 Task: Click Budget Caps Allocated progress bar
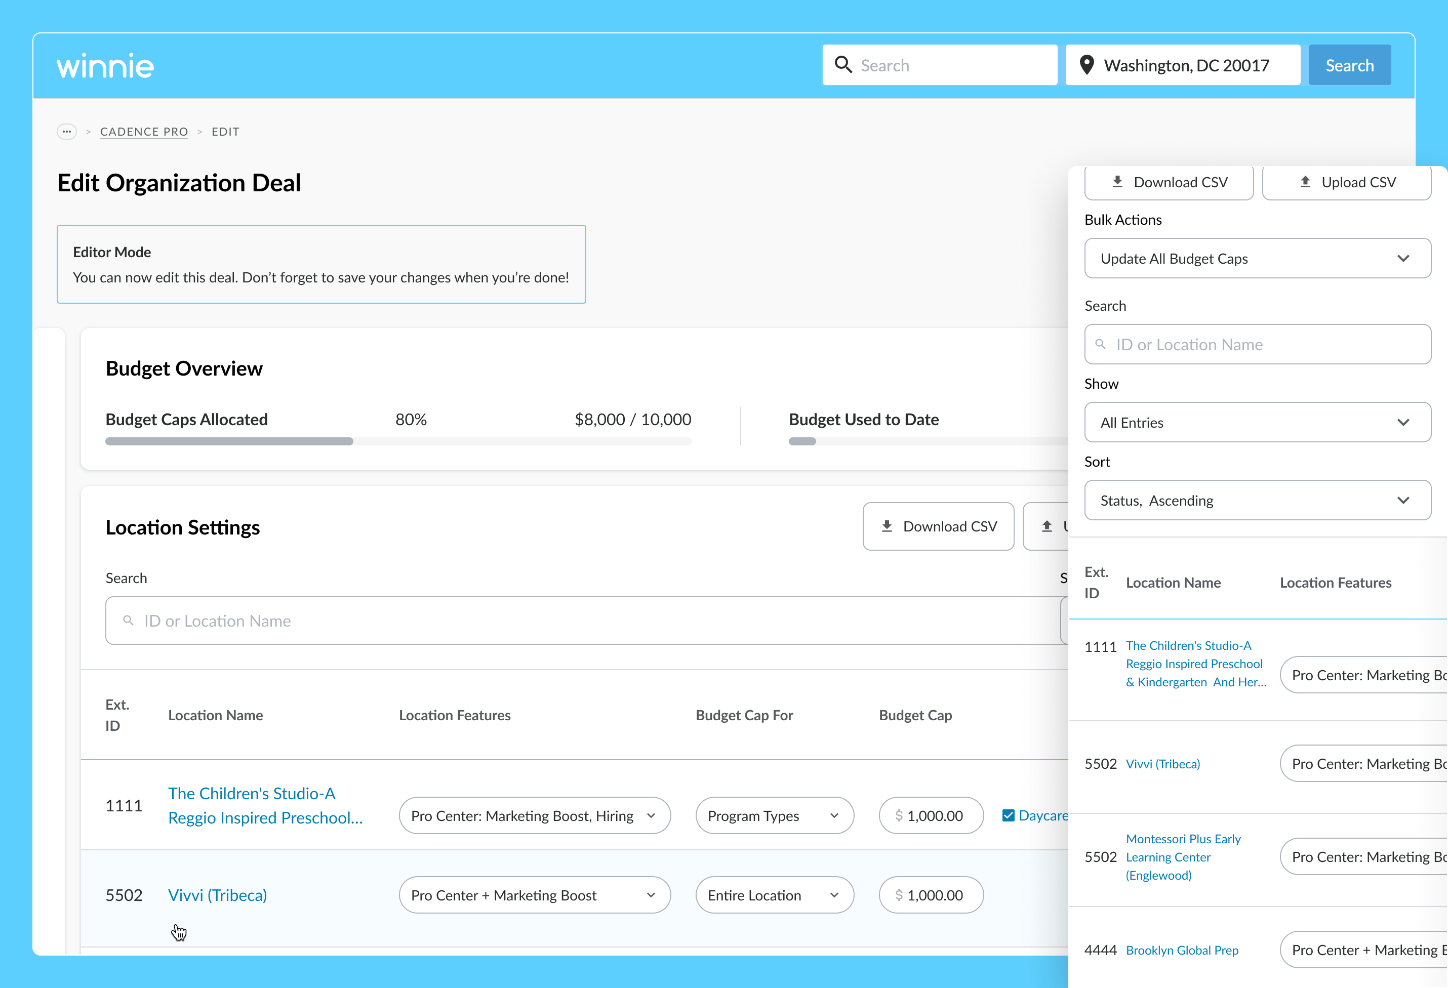click(398, 441)
